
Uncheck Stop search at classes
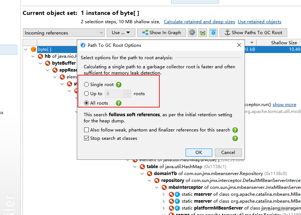pyautogui.click(x=86, y=138)
